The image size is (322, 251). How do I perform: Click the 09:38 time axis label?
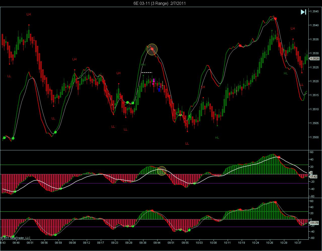143,243
